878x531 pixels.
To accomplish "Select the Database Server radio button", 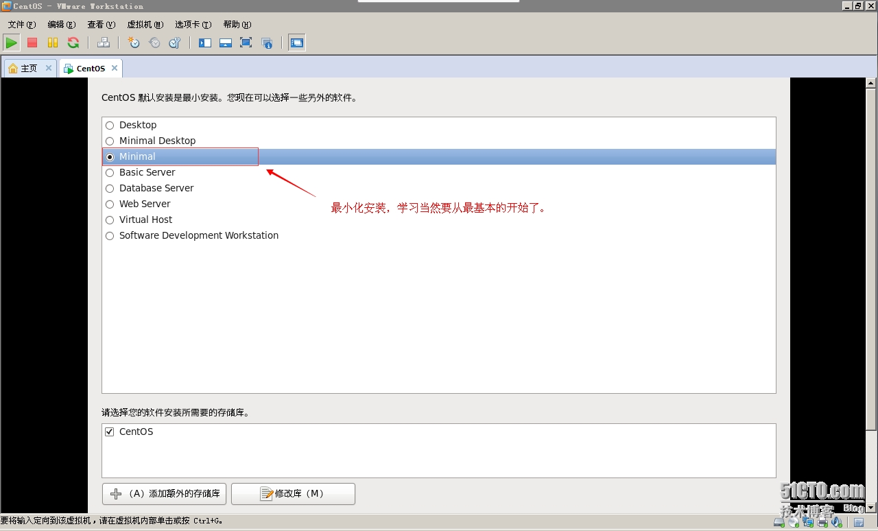I will point(110,189).
